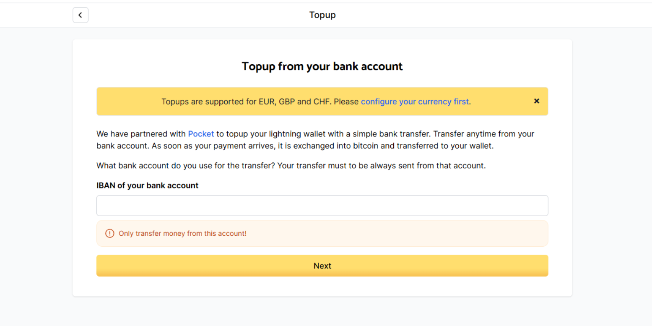Viewport: 652px width, 326px height.
Task: Click the 'Topup' header title
Action: pos(322,15)
